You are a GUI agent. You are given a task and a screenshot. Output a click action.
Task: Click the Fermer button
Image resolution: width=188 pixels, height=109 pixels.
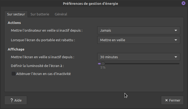[172, 100]
